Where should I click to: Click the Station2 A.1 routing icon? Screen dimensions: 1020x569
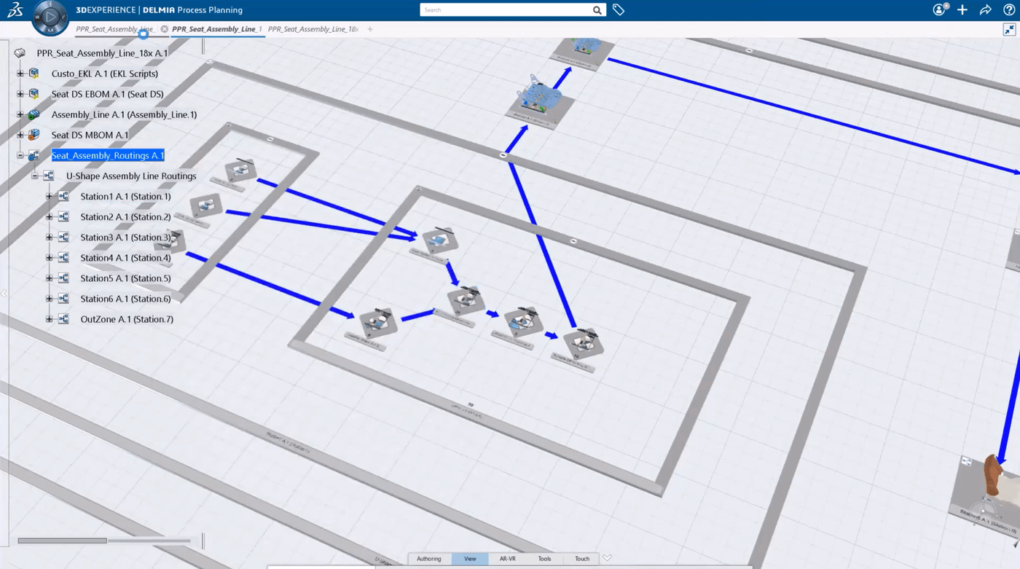coord(63,216)
